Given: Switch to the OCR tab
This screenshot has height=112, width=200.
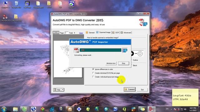Looking at the screenshot, I should (x=116, y=33).
